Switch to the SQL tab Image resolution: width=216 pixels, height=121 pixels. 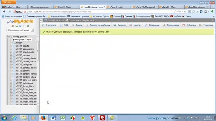pos(64,25)
